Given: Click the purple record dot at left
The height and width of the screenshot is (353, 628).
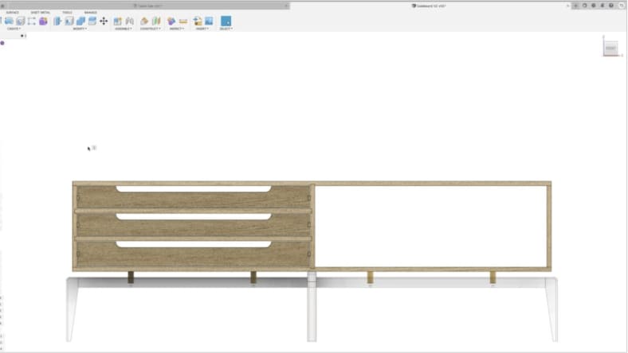Looking at the screenshot, I should click(x=2, y=43).
